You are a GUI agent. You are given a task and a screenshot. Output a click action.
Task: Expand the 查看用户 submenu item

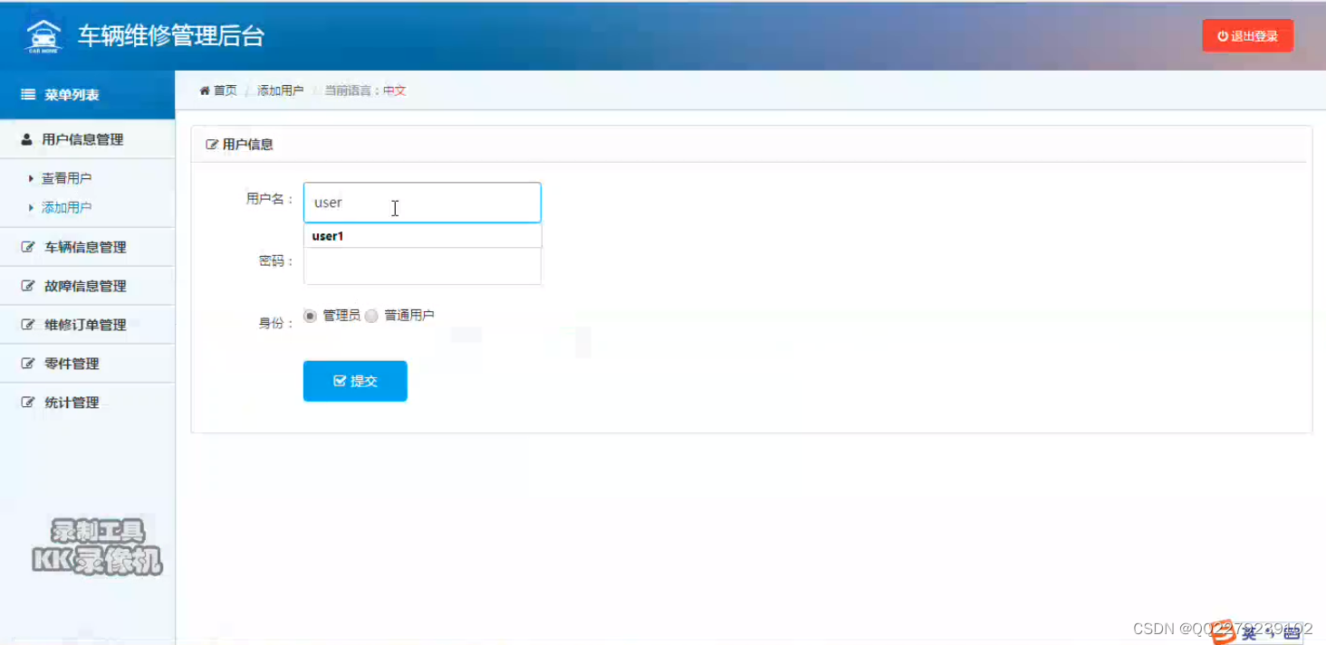tap(65, 177)
